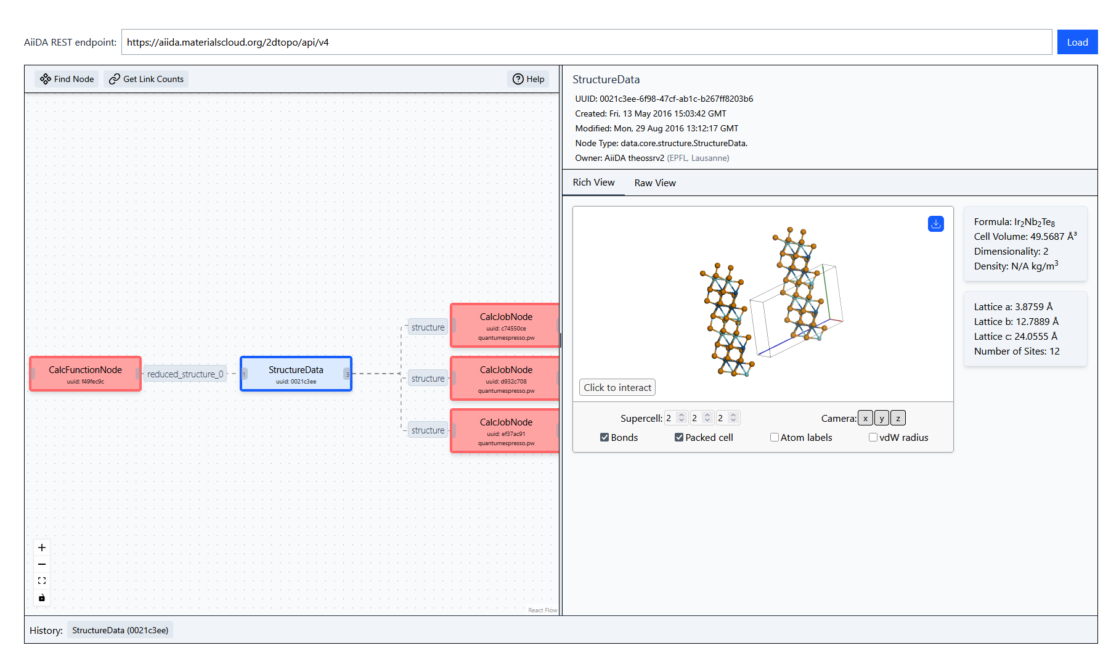
Task: Switch to the Raw View tab
Action: click(x=654, y=183)
